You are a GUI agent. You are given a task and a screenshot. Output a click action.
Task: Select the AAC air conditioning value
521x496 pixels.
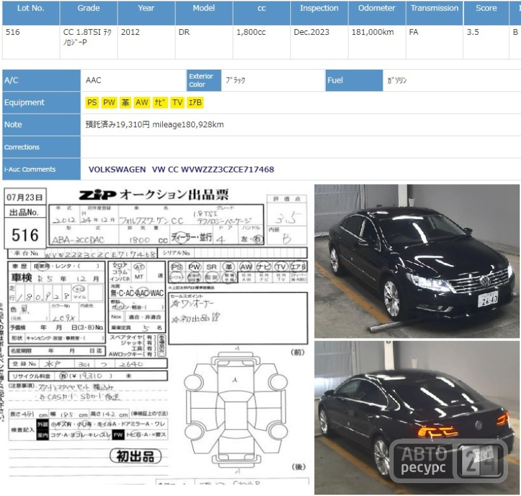click(93, 80)
